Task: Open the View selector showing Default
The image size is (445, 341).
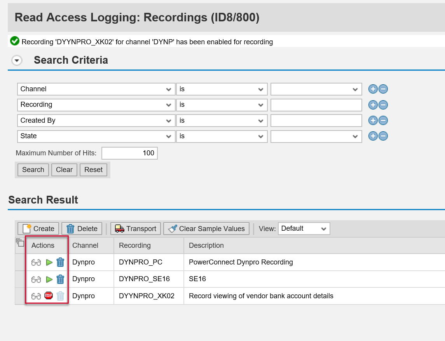Action: click(304, 228)
